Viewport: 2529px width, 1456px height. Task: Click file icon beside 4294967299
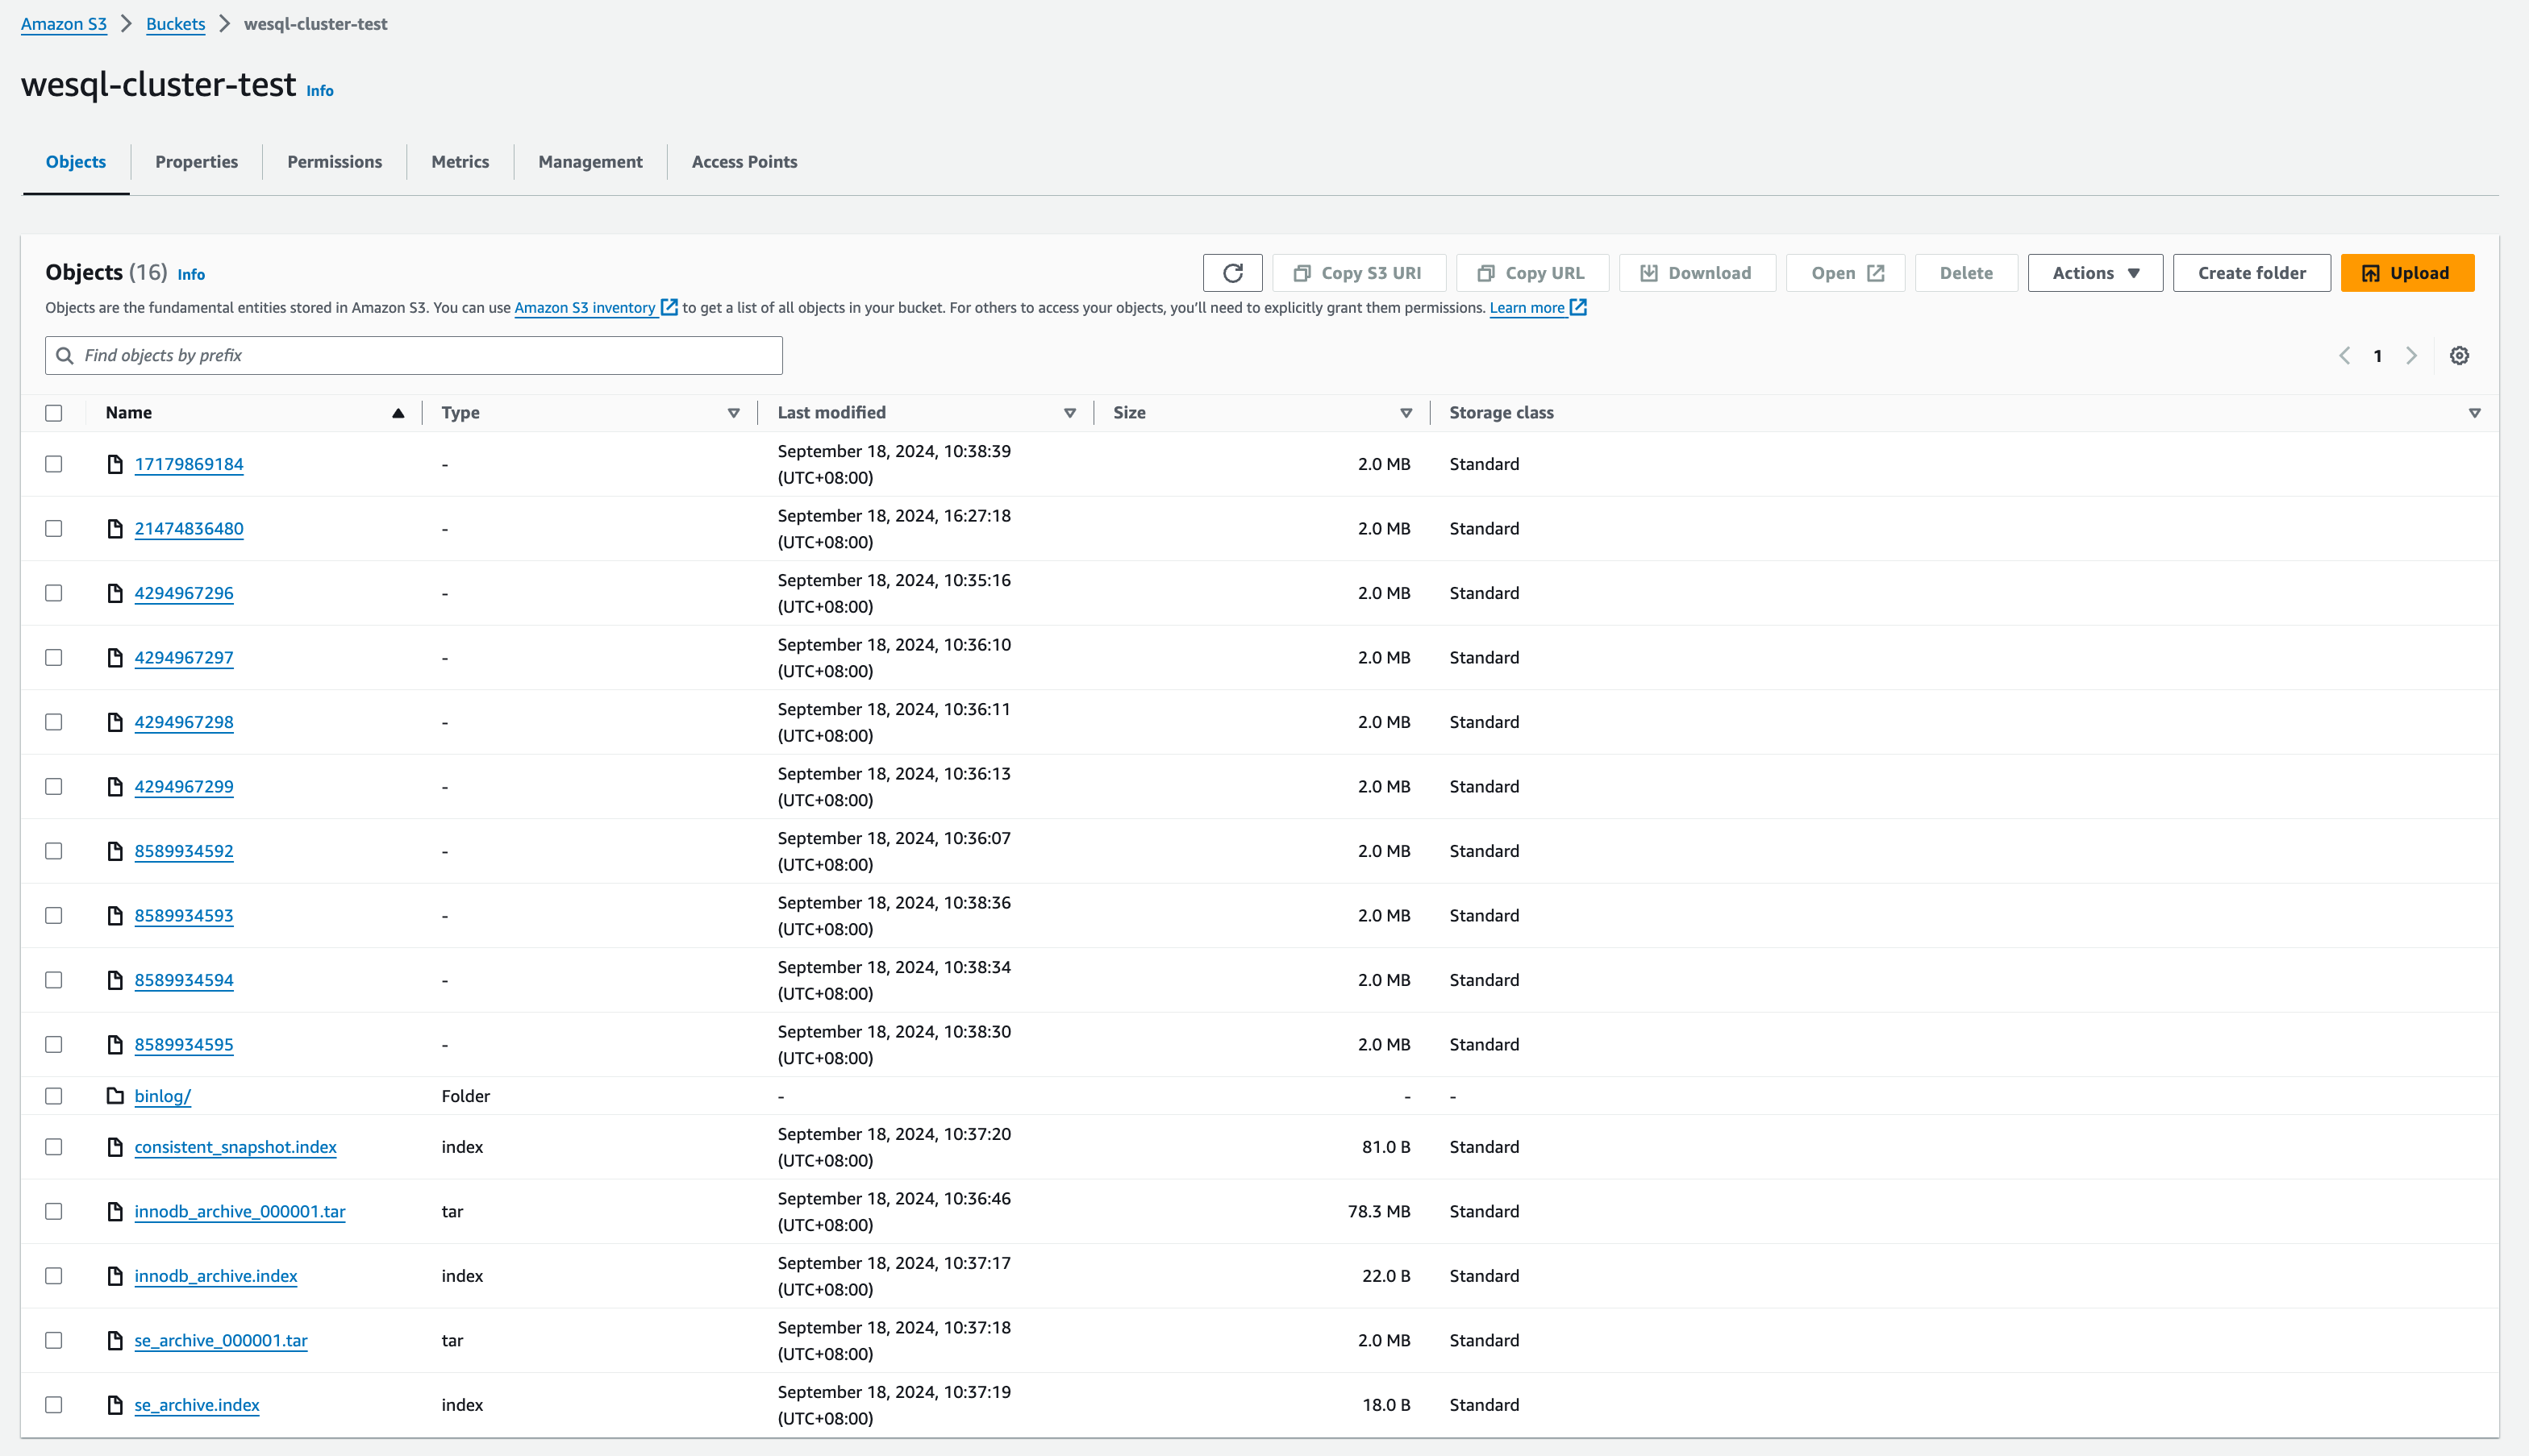click(115, 787)
